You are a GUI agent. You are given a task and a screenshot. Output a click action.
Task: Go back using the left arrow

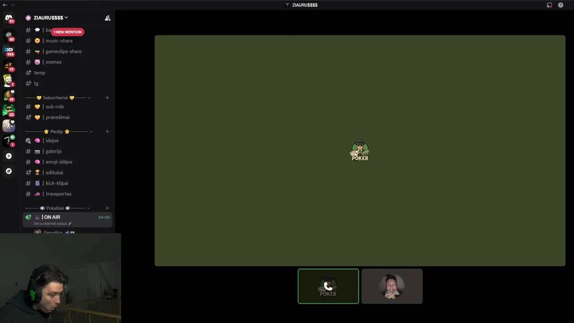coord(5,5)
